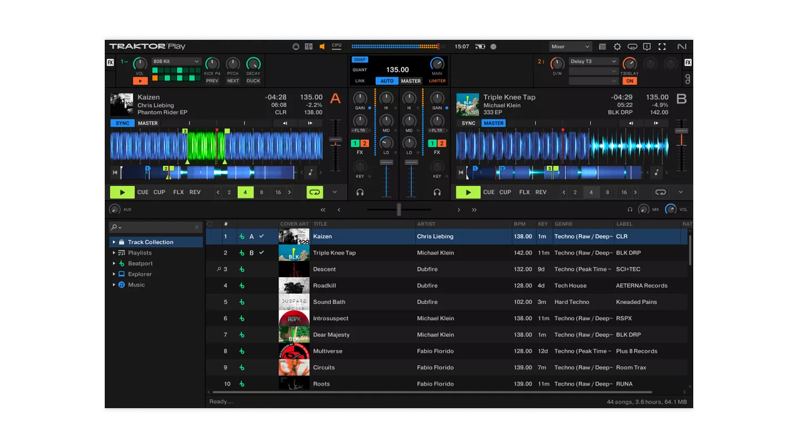Click the FLX button on Deck A
The image size is (798, 448).
178,192
